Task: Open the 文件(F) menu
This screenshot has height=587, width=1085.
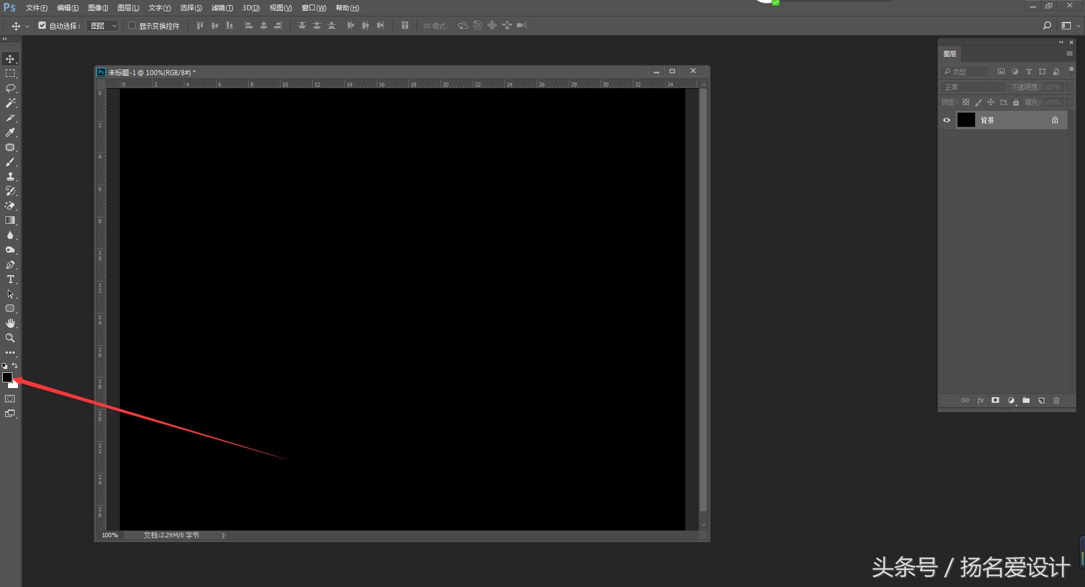Action: pyautogui.click(x=37, y=8)
